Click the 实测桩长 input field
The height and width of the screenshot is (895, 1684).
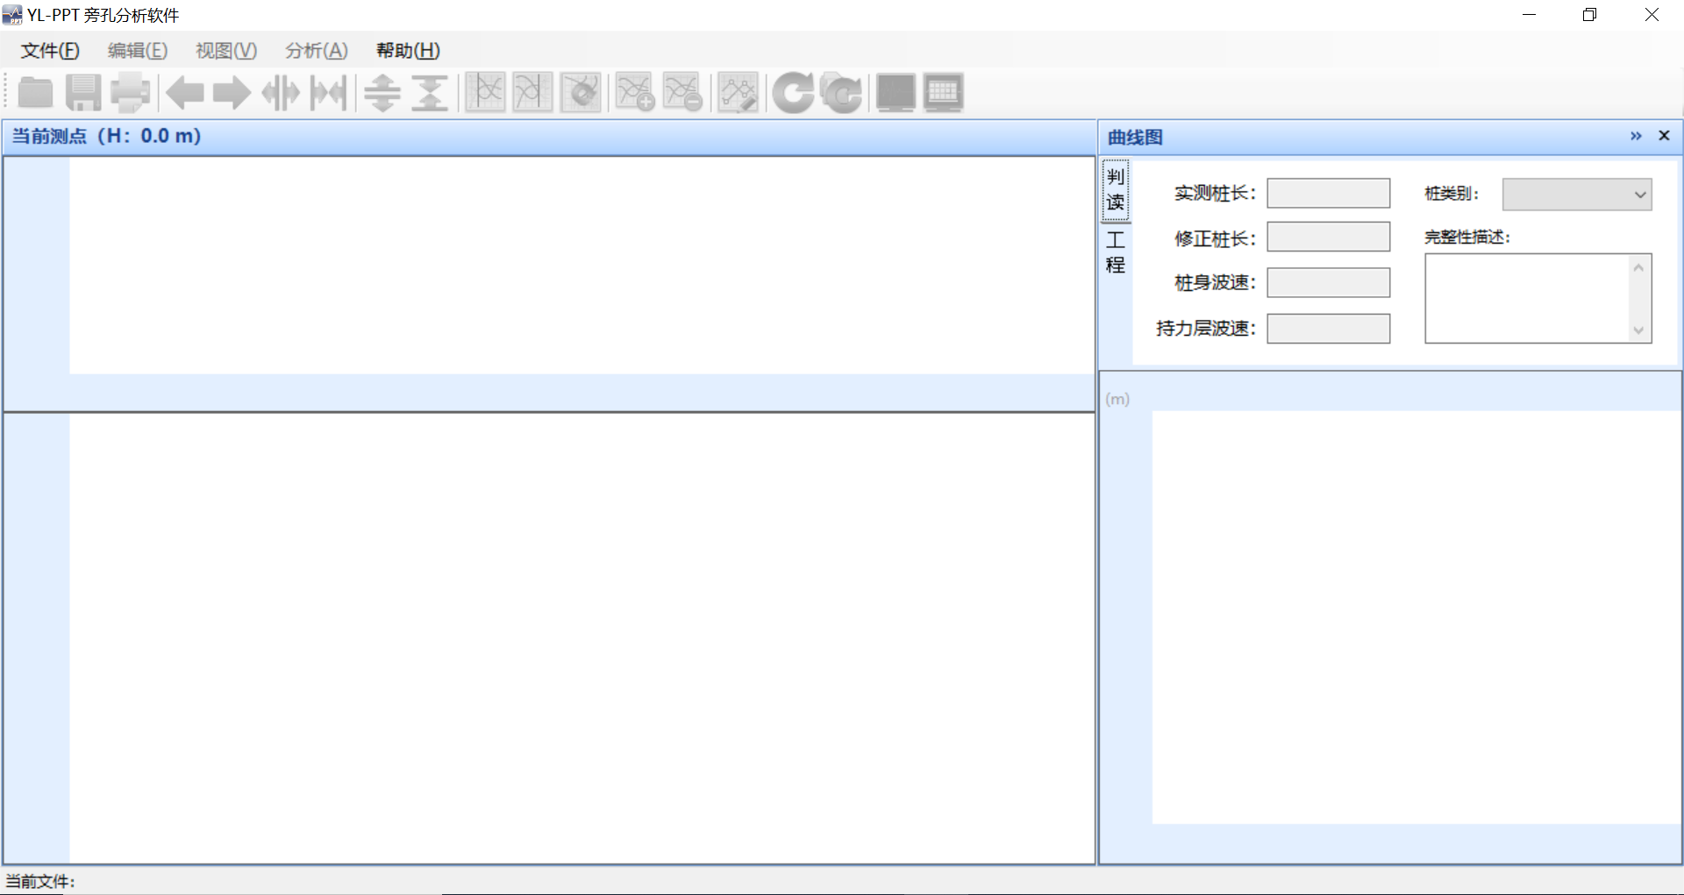pos(1328,193)
